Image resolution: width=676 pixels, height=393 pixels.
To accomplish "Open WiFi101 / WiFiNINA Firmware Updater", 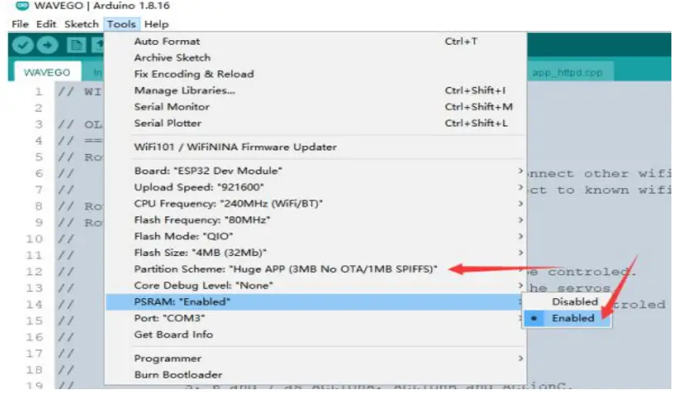I will [x=316, y=147].
